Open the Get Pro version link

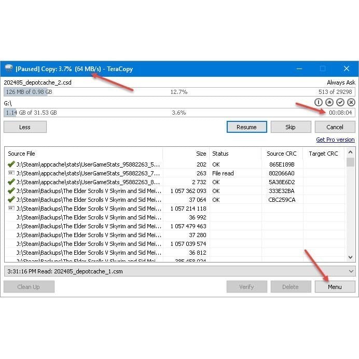click(335, 140)
